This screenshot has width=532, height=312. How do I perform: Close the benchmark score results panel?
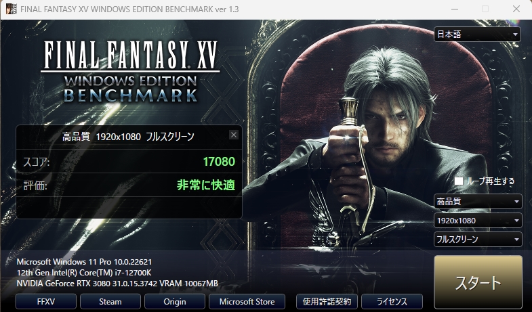pos(233,135)
